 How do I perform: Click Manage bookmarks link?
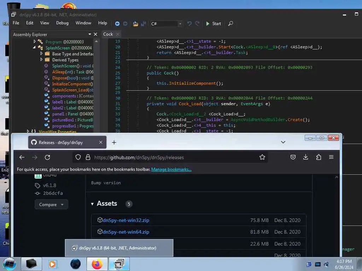click(171, 169)
